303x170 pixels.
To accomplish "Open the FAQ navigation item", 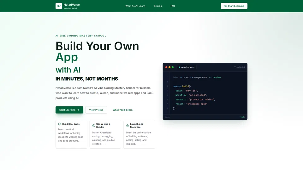I will [x=173, y=6].
